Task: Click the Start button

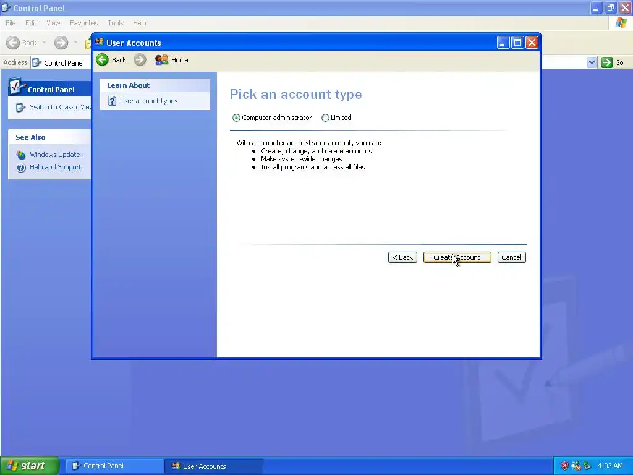Action: coord(30,466)
